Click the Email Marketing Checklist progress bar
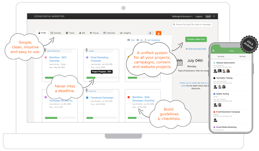 [x=102, y=78]
